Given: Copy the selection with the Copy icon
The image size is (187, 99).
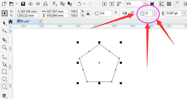Looking at the screenshot, I should tap(62, 4).
